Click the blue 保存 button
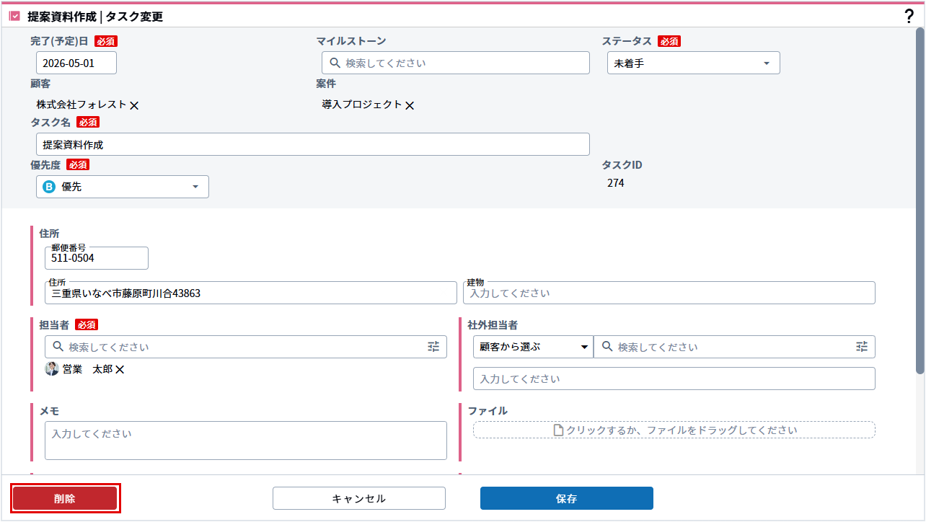 coord(566,498)
